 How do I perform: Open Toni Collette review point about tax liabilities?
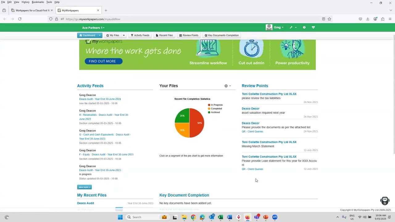269,94
